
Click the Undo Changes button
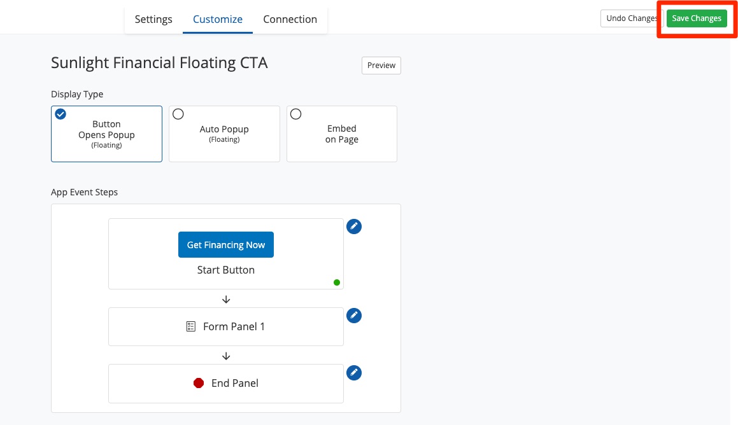(630, 18)
